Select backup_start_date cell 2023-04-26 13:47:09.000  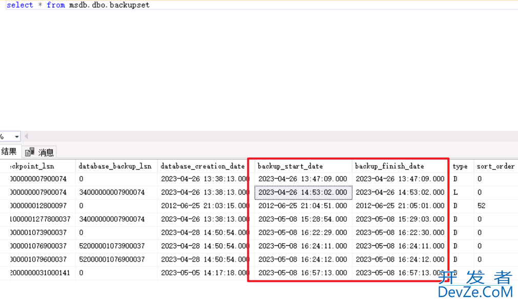pos(303,179)
